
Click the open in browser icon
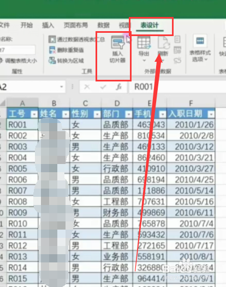pos(177,50)
